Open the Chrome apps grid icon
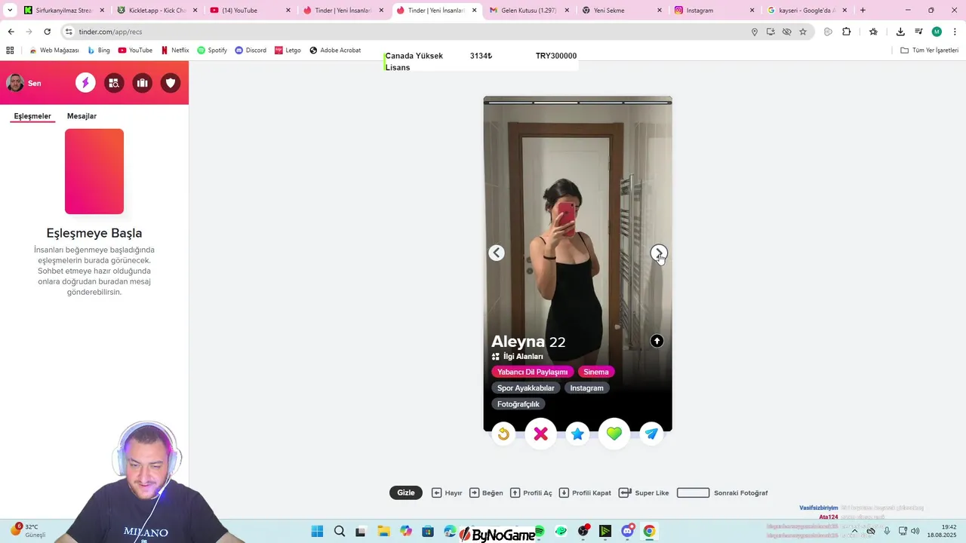The image size is (966, 543). tap(10, 51)
